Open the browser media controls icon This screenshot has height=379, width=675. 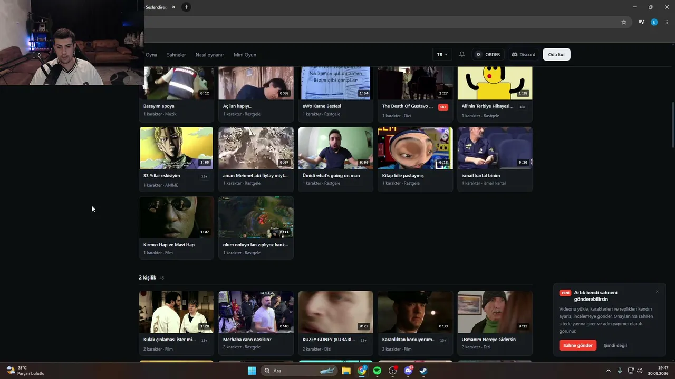click(x=641, y=22)
